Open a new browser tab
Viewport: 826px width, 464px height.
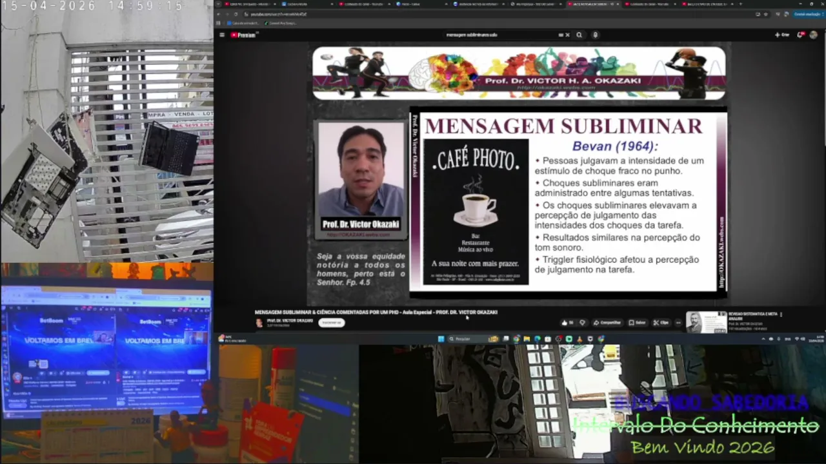740,4
